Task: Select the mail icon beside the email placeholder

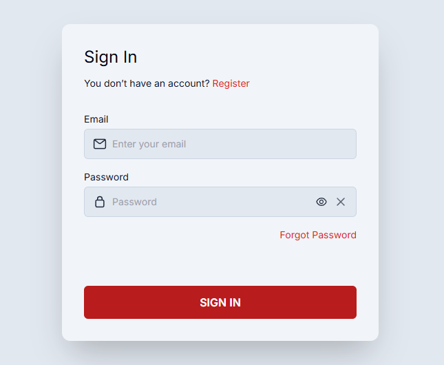Action: tap(100, 144)
